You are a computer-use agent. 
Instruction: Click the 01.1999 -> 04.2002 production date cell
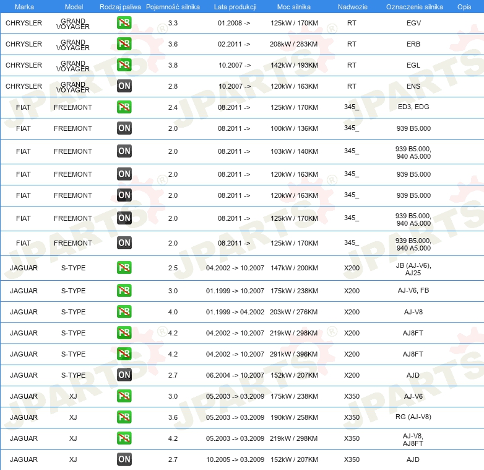point(235,312)
